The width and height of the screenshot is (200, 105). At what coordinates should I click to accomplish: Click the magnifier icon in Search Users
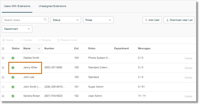[45, 20]
